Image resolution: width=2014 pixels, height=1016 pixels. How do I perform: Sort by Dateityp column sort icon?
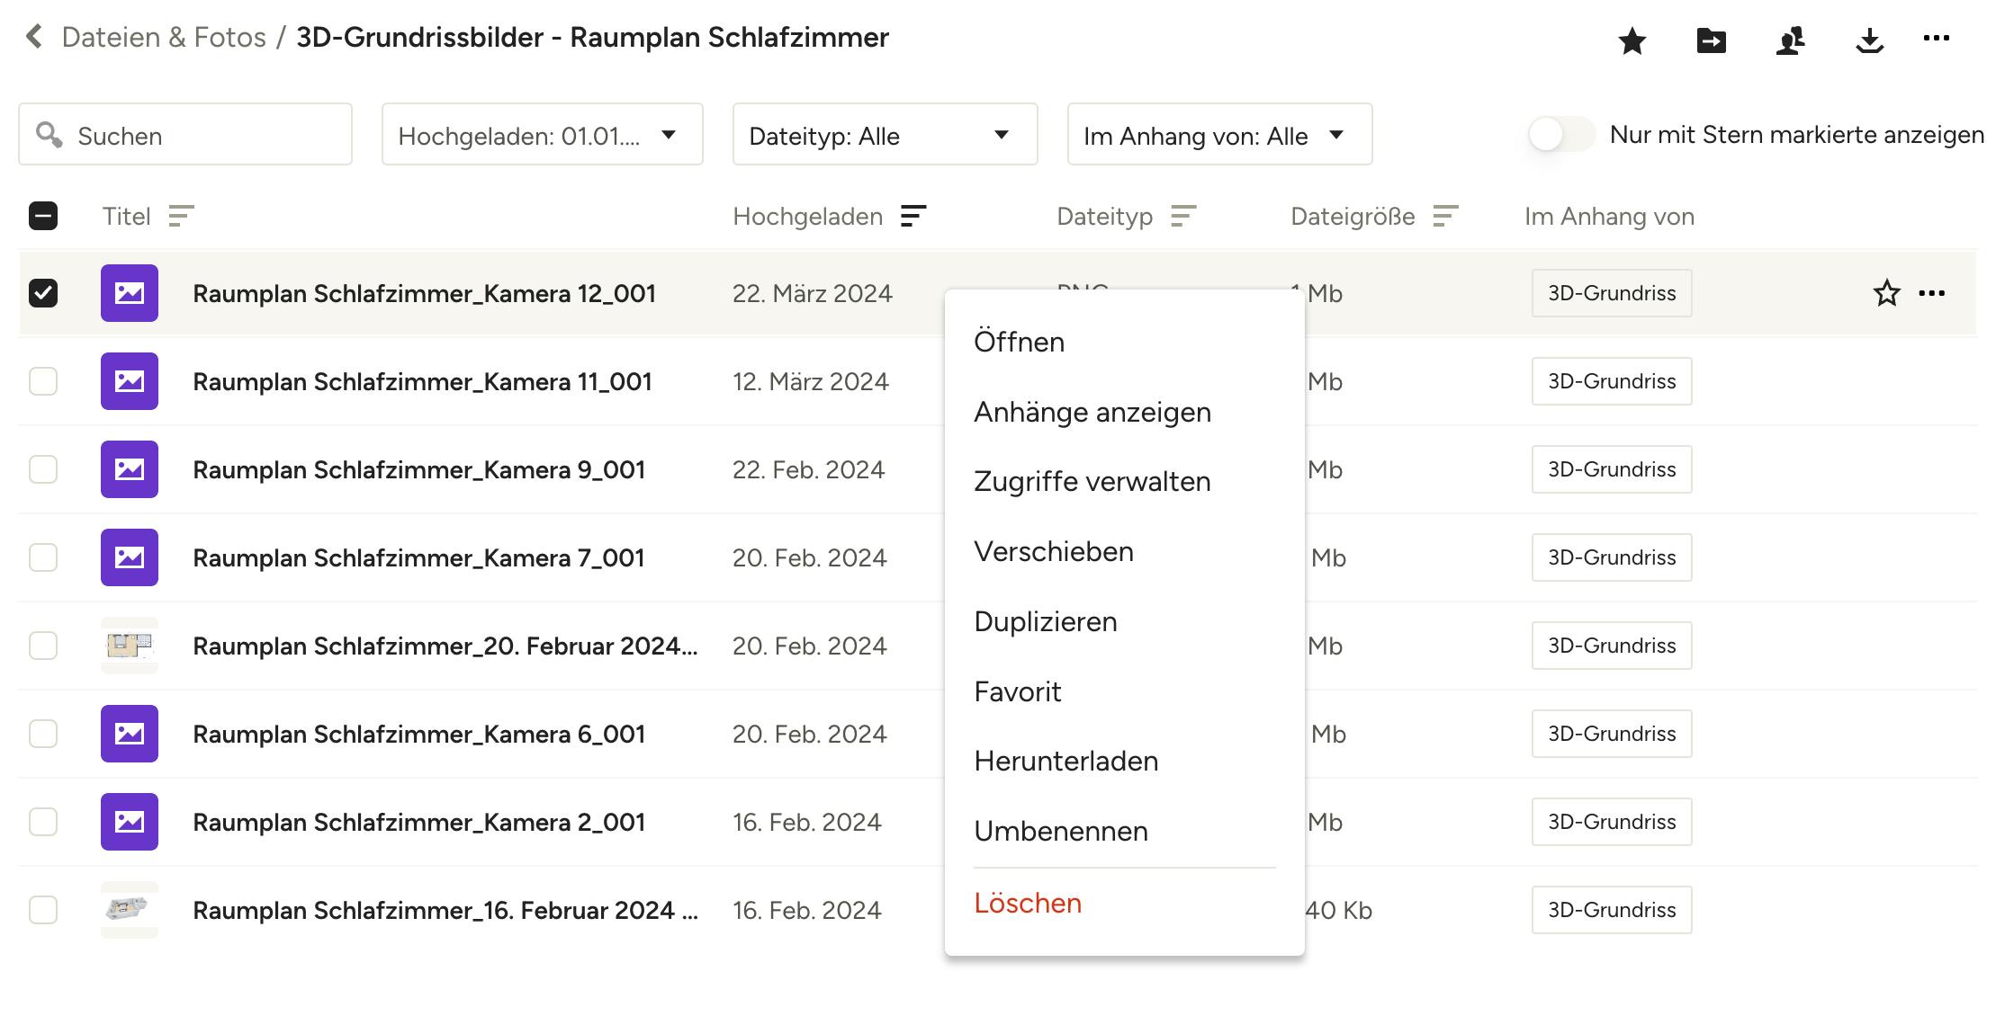[1183, 216]
